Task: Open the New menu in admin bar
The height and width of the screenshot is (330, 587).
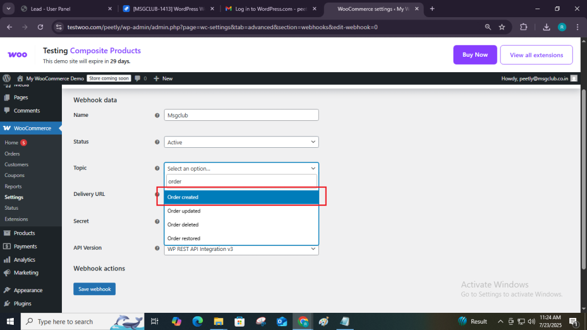Action: point(163,78)
